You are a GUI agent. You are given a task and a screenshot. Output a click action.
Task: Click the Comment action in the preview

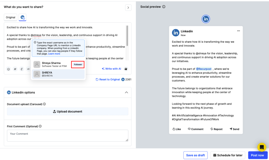195,129
